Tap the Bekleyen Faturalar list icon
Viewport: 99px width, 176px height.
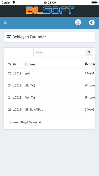click(x=9, y=37)
